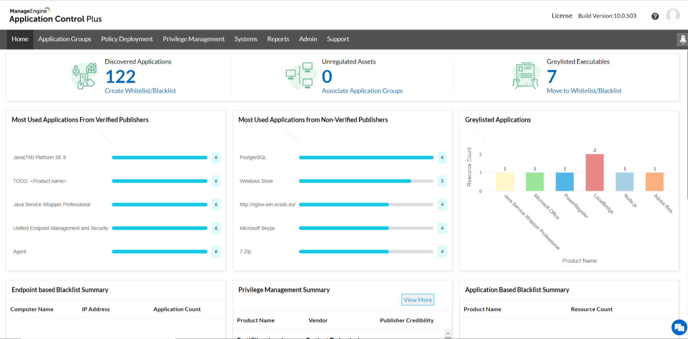Click Product Name header in Privilege Management Summary

(x=256, y=320)
